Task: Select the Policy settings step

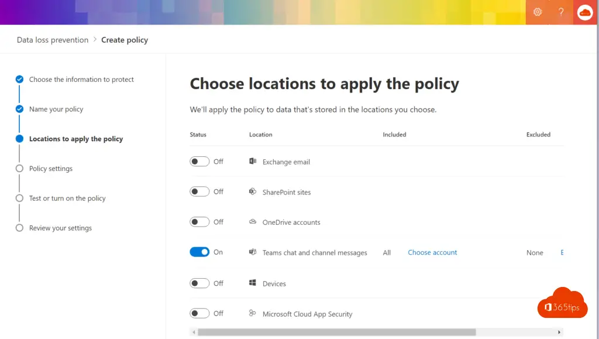Action: (51, 169)
